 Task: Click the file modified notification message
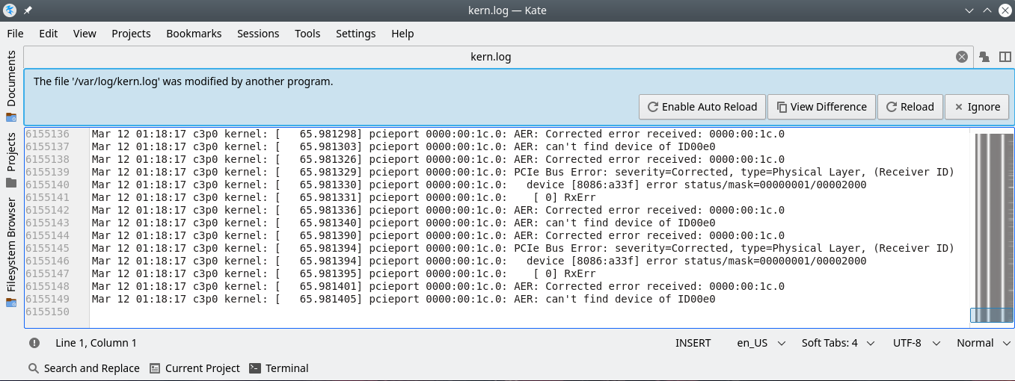tap(183, 81)
